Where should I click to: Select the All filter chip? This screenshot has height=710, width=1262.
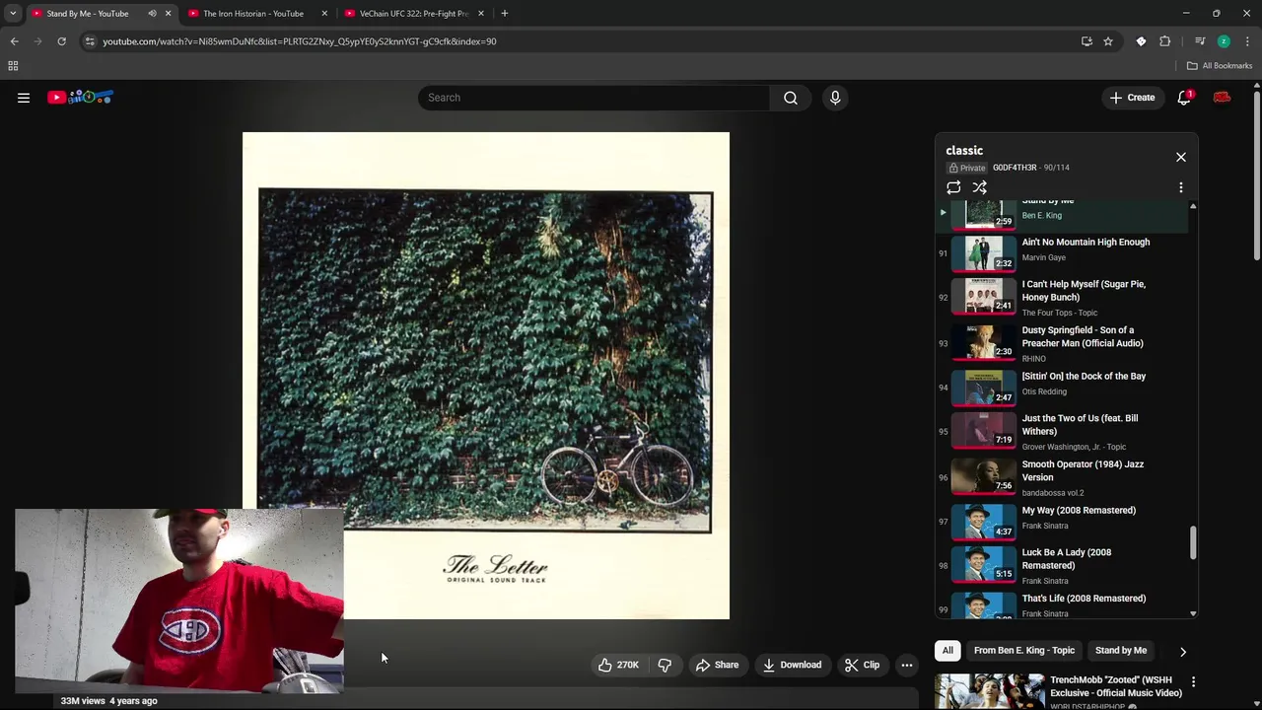[x=947, y=651]
